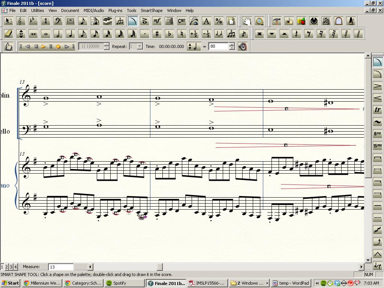Open the Edit menu
This screenshot has width=384, height=288.
pyautogui.click(x=23, y=10)
